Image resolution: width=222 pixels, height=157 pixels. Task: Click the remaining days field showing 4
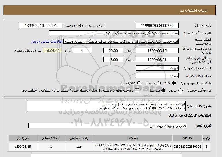[x=82, y=50]
